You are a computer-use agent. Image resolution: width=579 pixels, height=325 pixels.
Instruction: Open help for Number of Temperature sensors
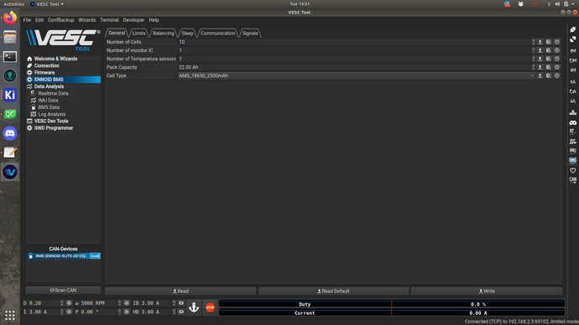click(x=557, y=59)
